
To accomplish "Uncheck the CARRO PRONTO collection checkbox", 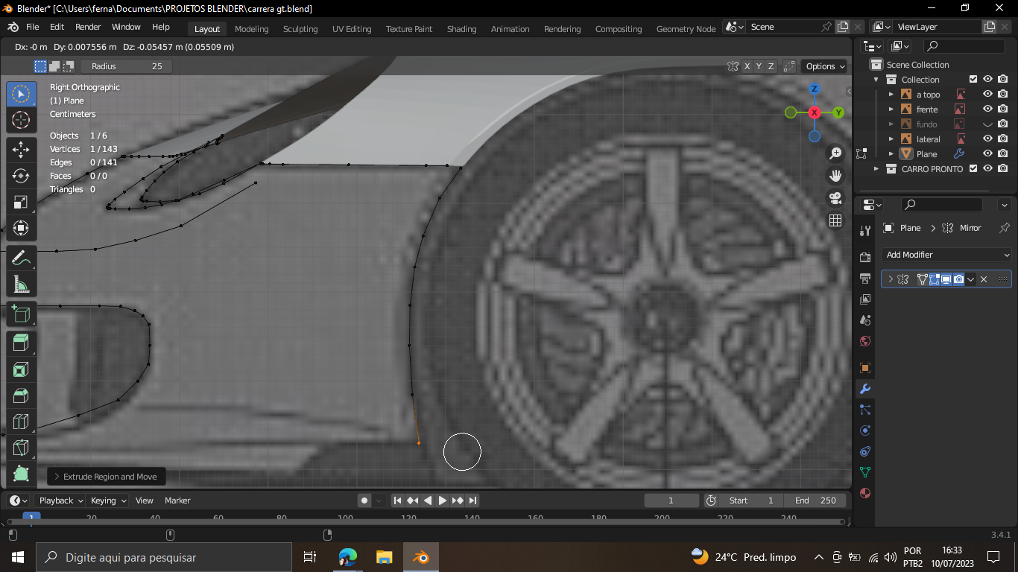I will (x=973, y=169).
